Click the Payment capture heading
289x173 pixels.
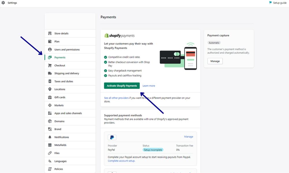218,35
